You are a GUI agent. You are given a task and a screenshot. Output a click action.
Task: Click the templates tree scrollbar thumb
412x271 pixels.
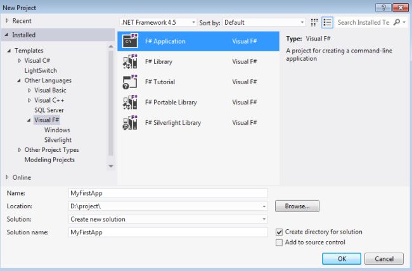click(111, 103)
